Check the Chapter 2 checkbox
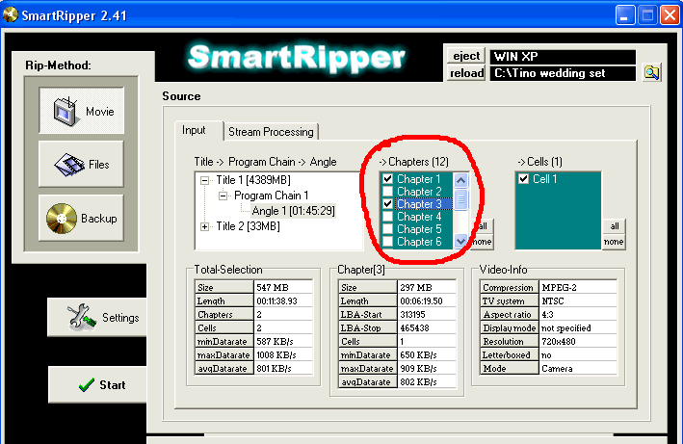The image size is (683, 444). click(x=387, y=191)
